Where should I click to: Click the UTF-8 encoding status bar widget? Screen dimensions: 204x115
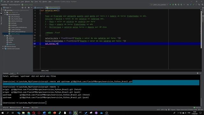tap(163, 110)
